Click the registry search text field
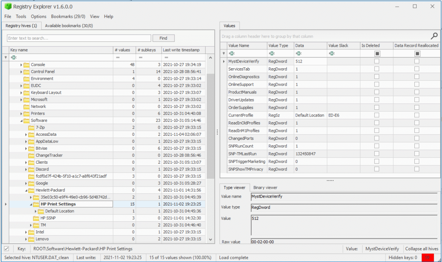This screenshot has width=442, height=262. click(79, 38)
